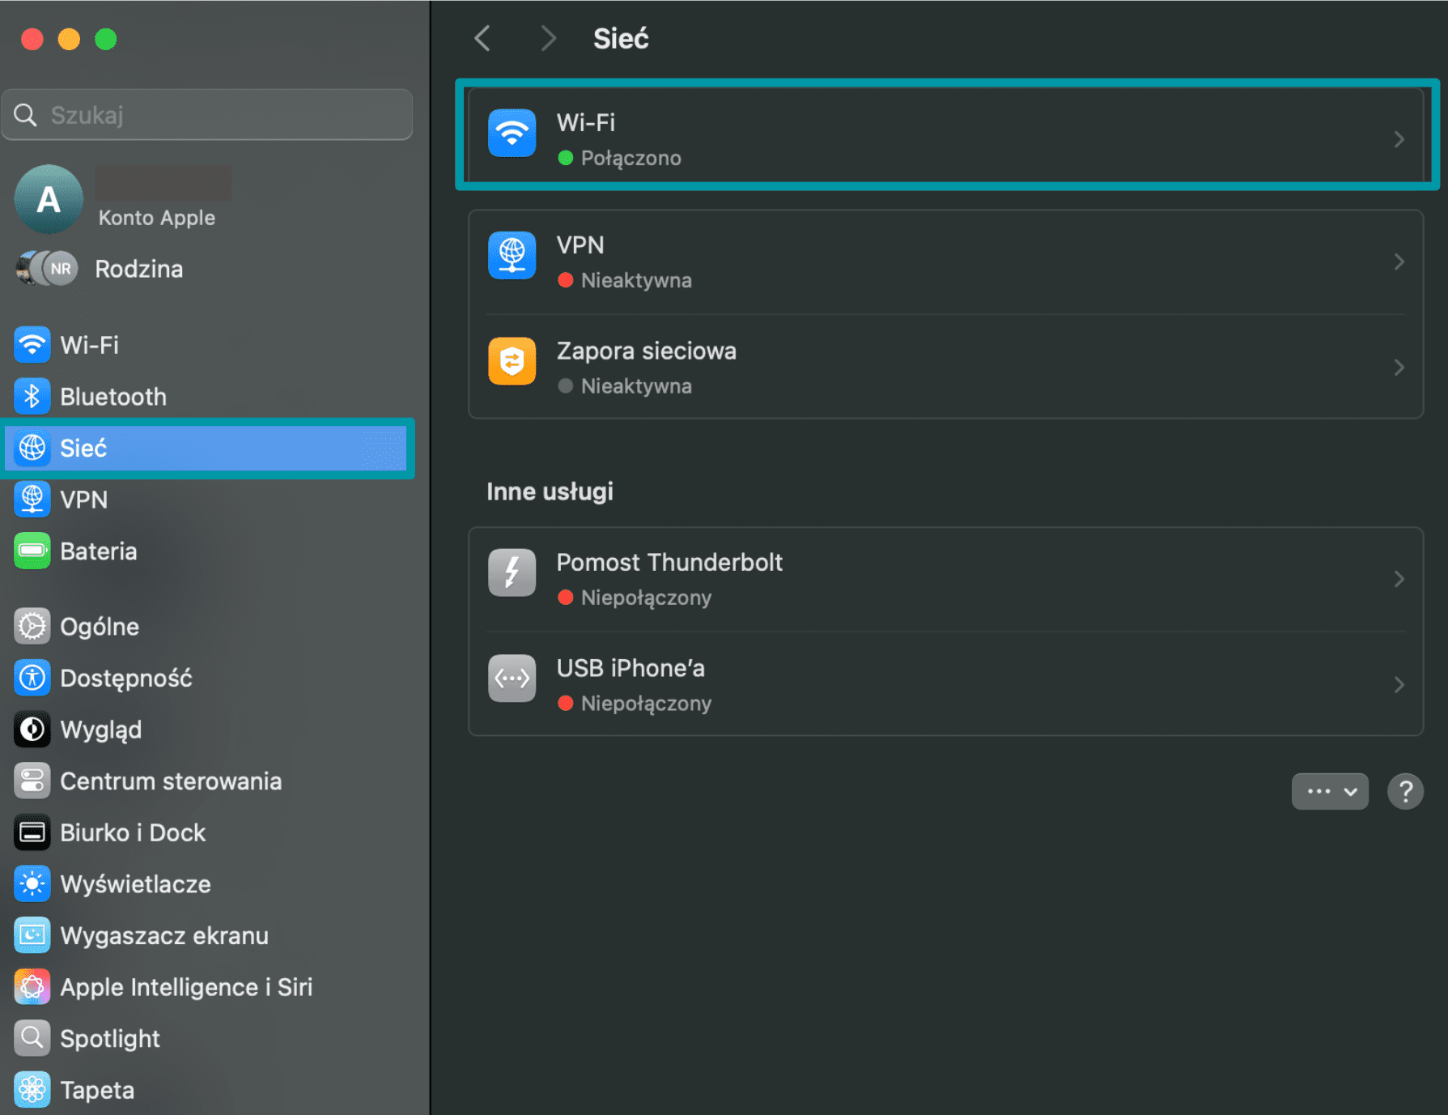1448x1115 pixels.
Task: Expand the USB iPhone'a row chevron
Action: point(1399,685)
